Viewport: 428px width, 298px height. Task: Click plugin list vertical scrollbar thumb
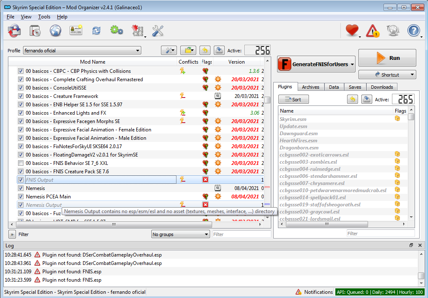[411, 117]
